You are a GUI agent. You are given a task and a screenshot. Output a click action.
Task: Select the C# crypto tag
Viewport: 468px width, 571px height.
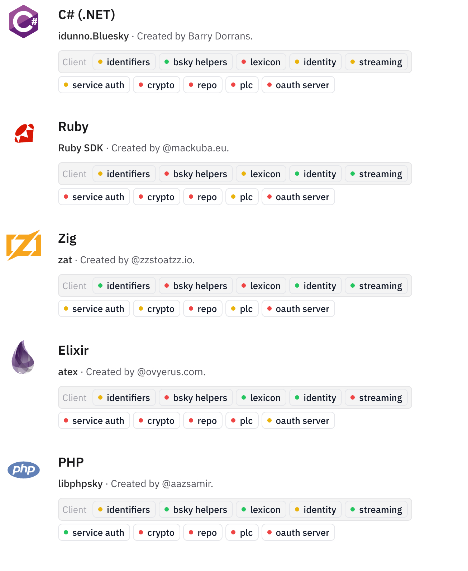pyautogui.click(x=157, y=85)
